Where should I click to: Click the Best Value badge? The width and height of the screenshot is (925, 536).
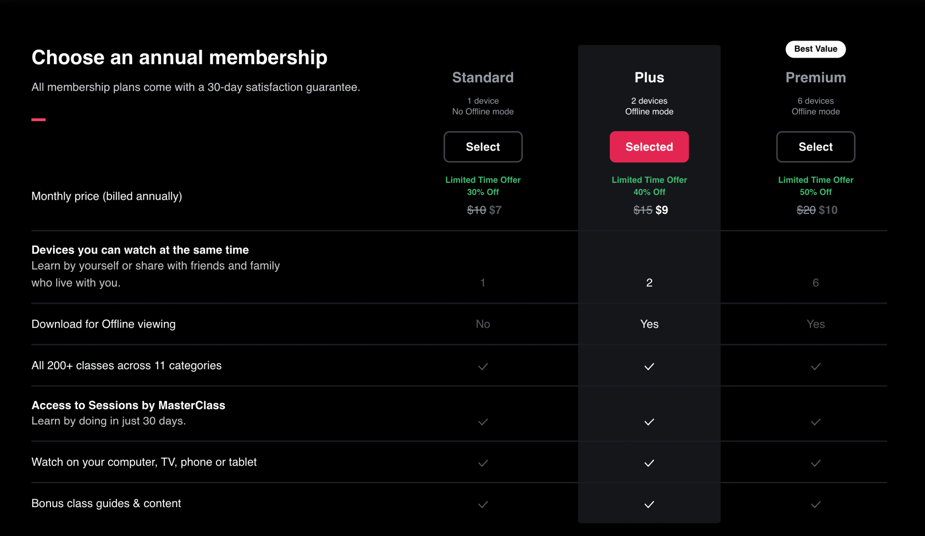pos(815,49)
